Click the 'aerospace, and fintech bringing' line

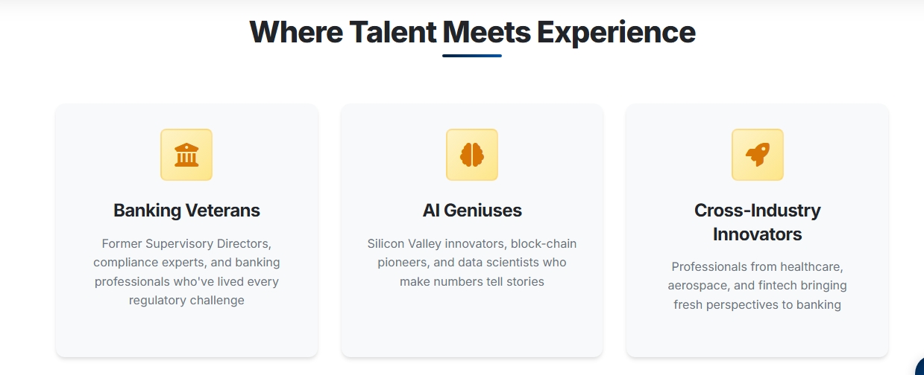[x=757, y=286]
